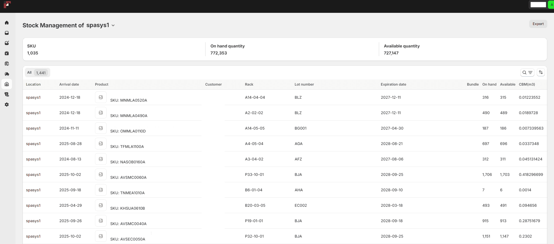Click product thumbnail for SKU MNMLA0520A
The image size is (554, 244).
pyautogui.click(x=101, y=97)
